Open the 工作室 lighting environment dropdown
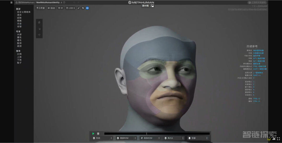The image size is (282, 143). click(x=40, y=8)
